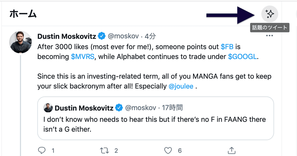The width and height of the screenshot is (297, 156).
Task: Open the reply icon under tweet
Action: pos(42,150)
